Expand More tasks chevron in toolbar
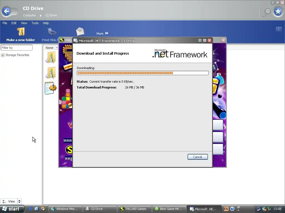 [x=107, y=33]
